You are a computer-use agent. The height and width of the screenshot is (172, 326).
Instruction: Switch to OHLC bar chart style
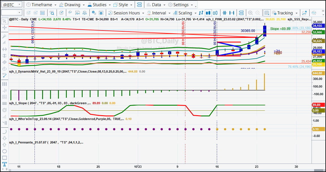(201, 13)
